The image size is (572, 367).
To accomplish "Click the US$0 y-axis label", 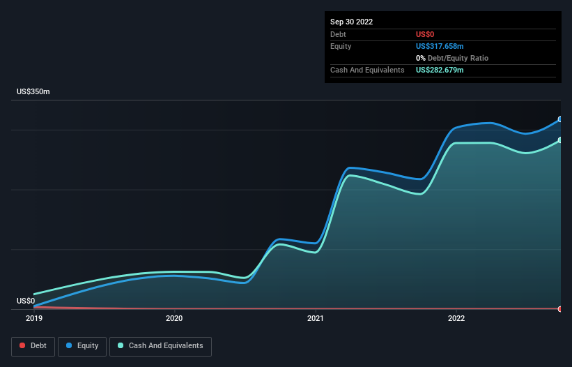I will [x=26, y=301].
